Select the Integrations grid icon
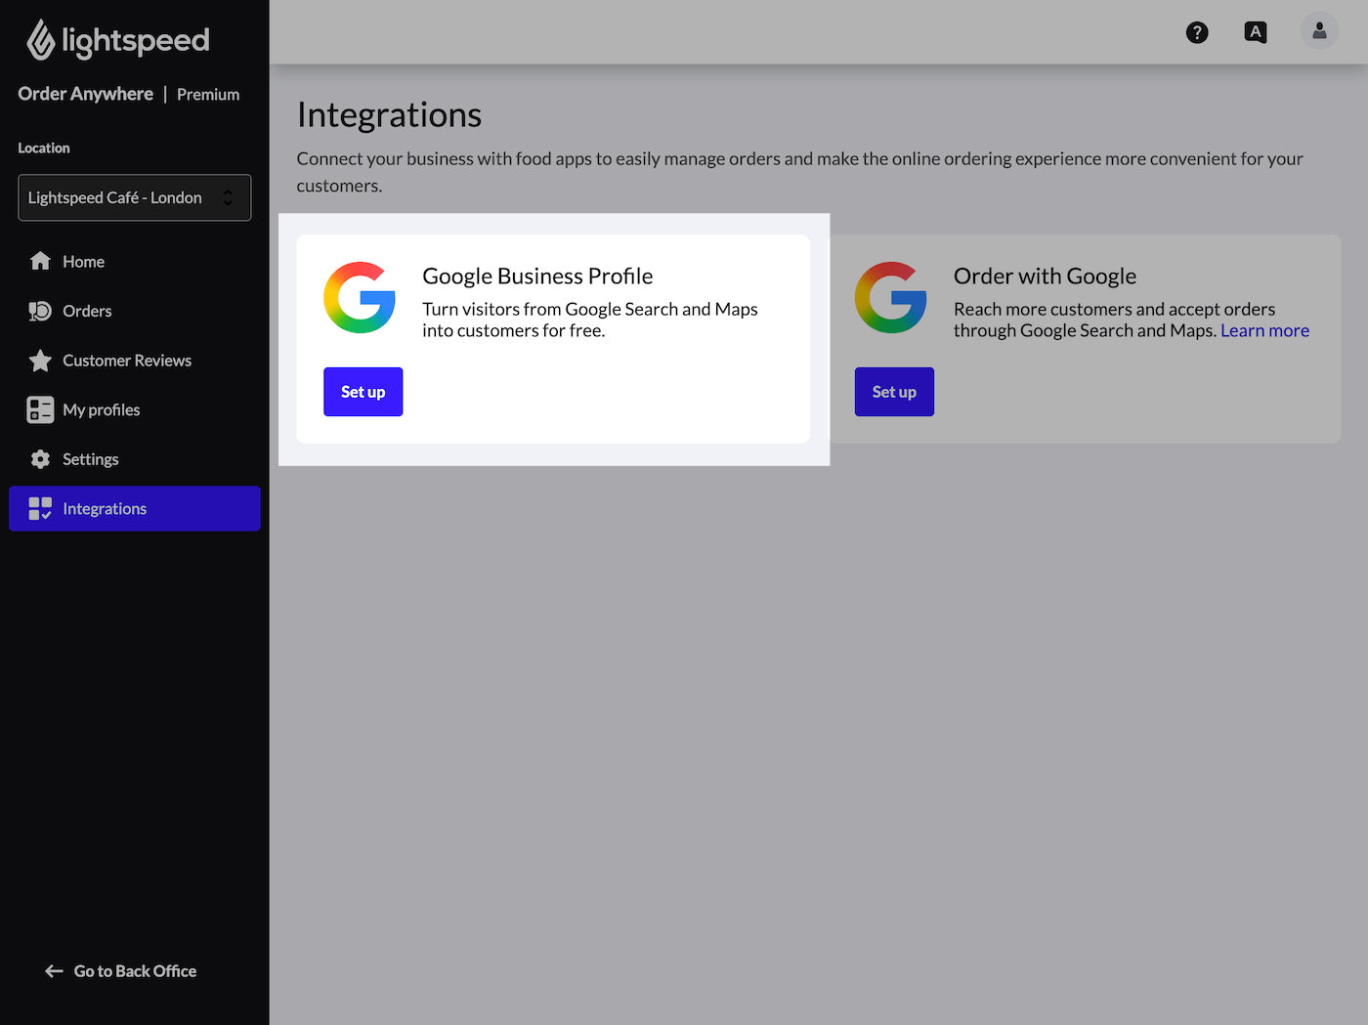 point(40,508)
